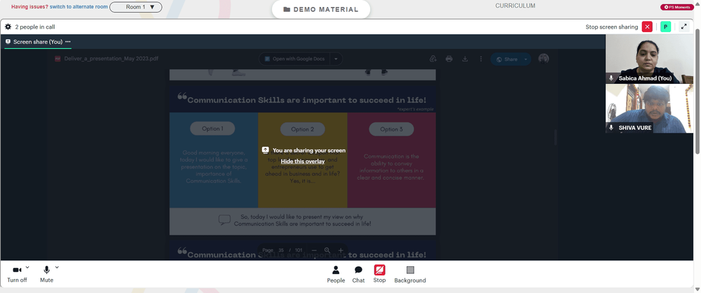Screen dimensions: 701x293
Task: Stop sharing via the red Stop button
Action: 379,274
